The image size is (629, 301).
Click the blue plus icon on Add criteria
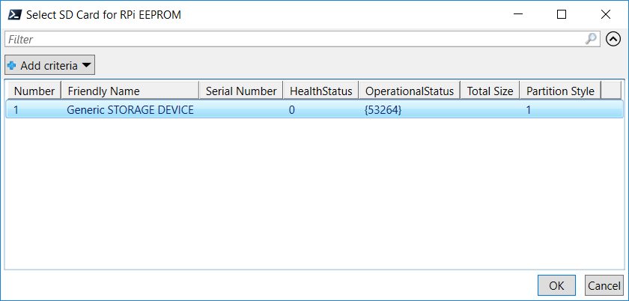(12, 65)
